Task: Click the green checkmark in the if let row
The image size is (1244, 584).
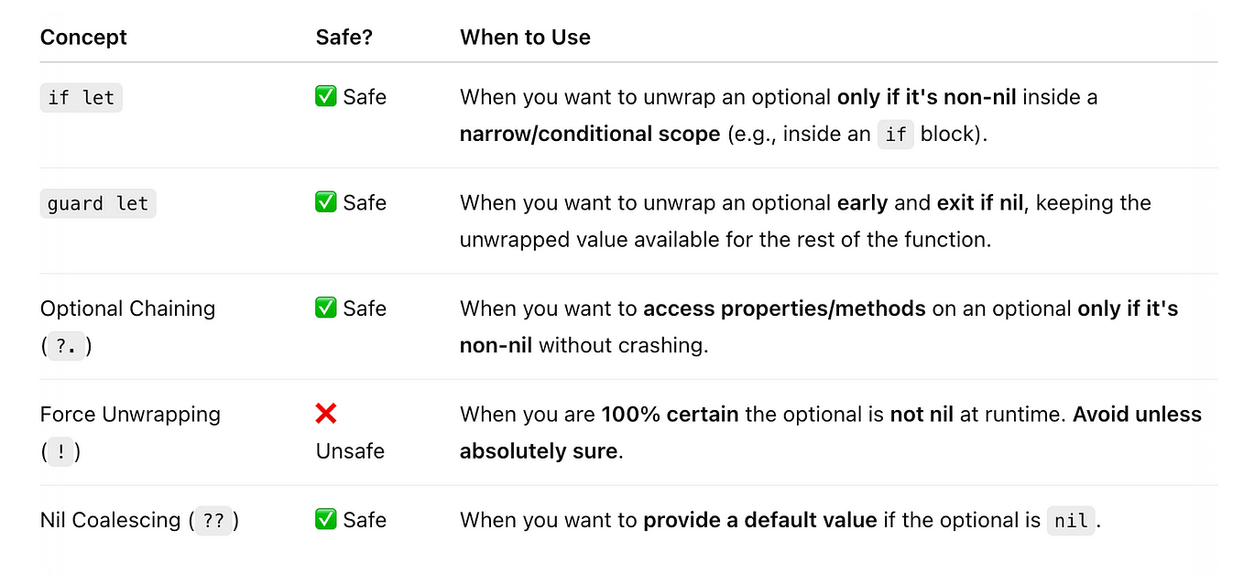Action: coord(326,97)
